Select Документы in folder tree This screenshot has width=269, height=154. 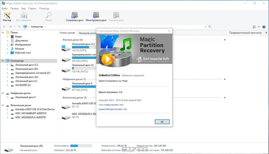coord(22,41)
